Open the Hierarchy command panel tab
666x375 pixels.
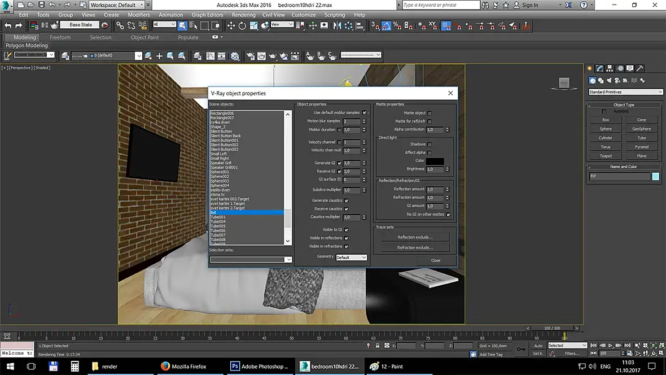click(x=610, y=68)
